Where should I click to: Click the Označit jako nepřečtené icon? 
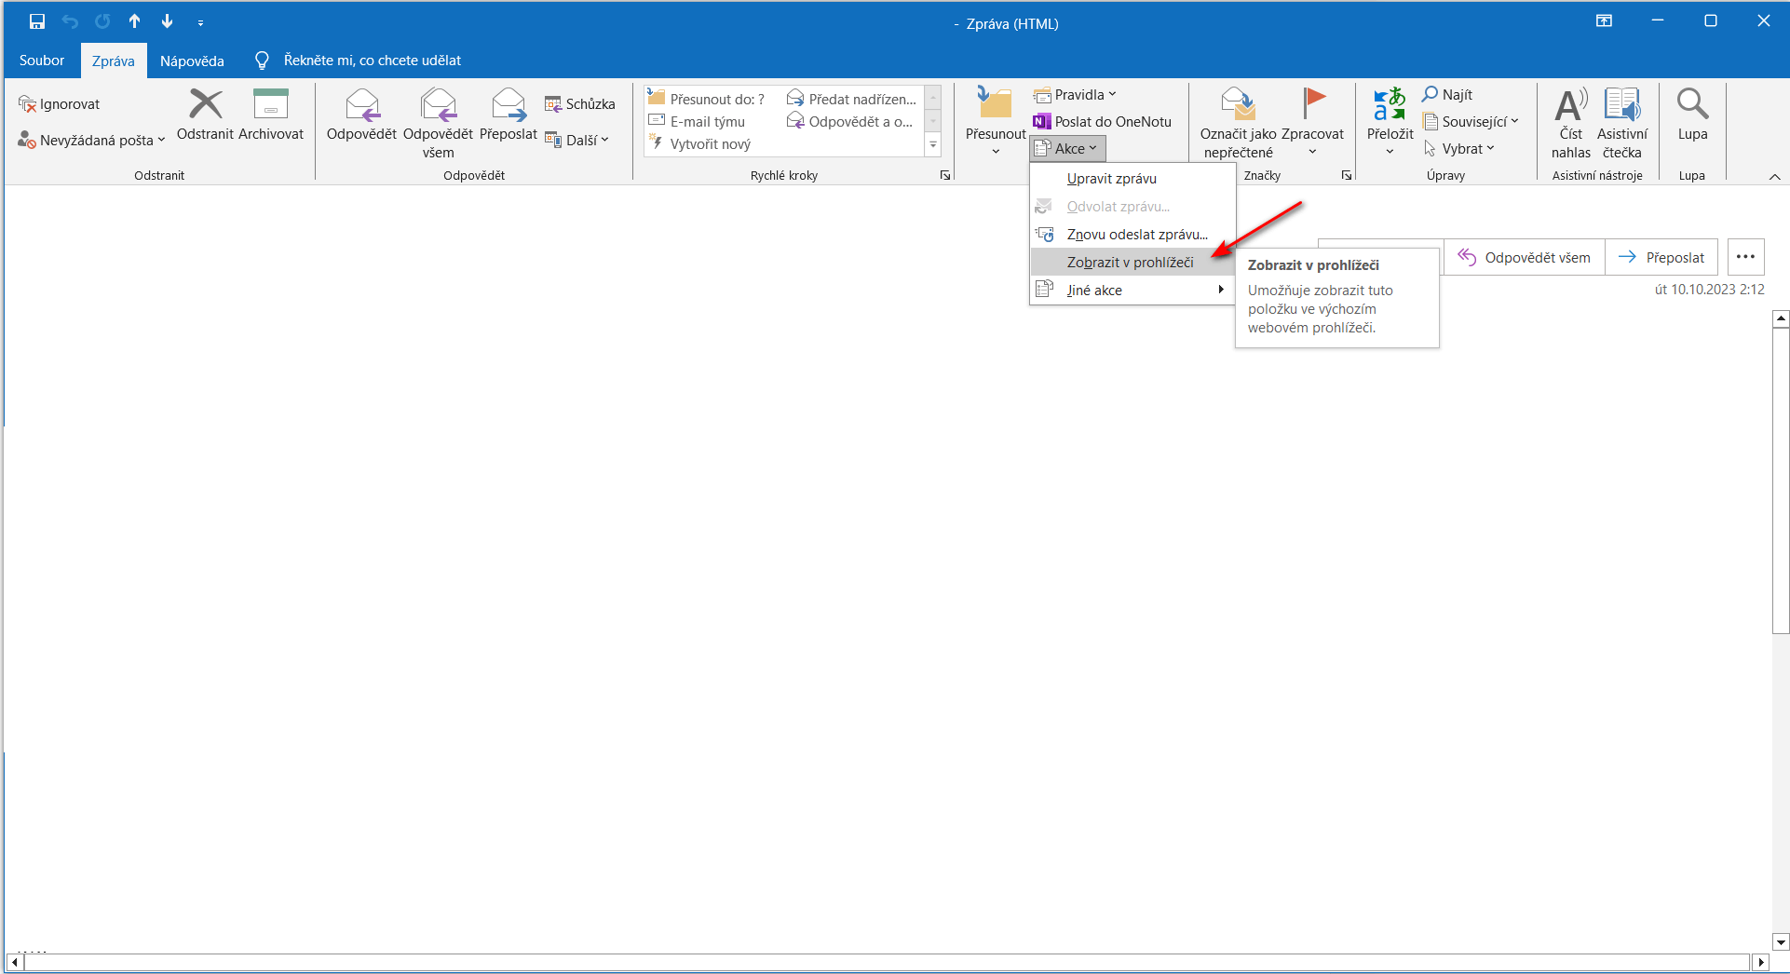click(x=1238, y=104)
